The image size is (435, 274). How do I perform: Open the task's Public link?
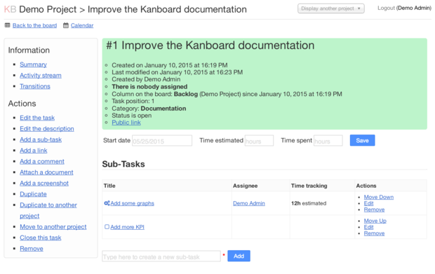126,123
